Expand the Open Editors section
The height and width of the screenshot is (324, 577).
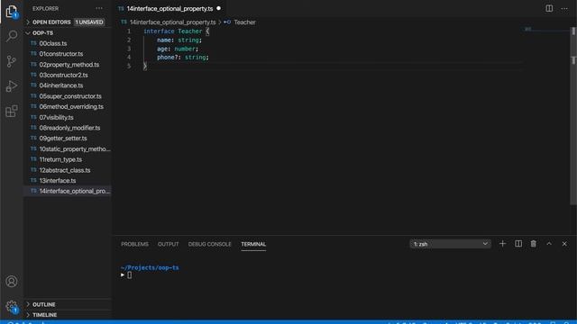pyautogui.click(x=68, y=22)
